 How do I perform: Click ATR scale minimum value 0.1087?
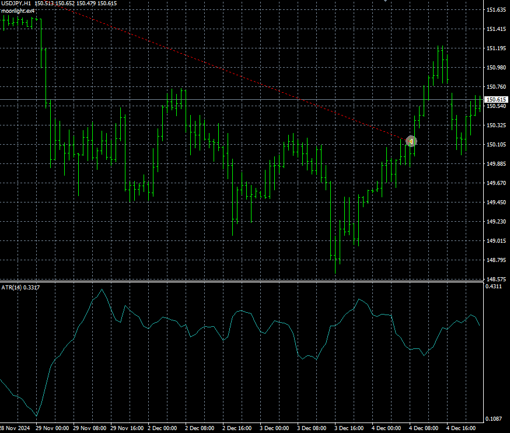pyautogui.click(x=494, y=418)
